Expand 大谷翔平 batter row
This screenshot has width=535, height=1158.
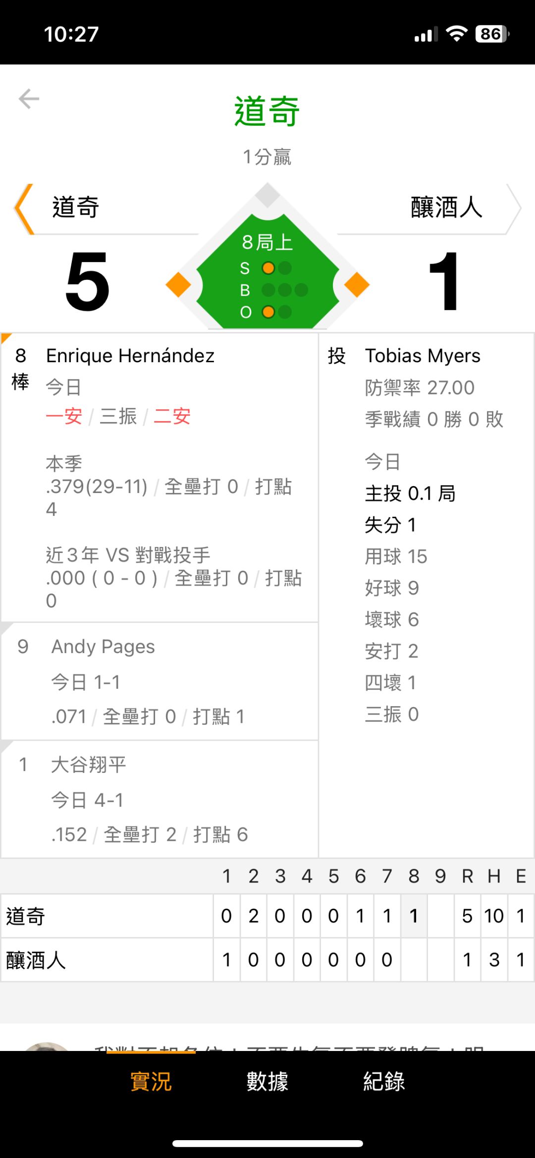160,799
